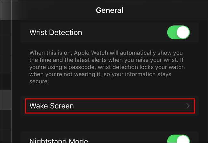Click the Wrist Detection description paragraph

pos(107,67)
